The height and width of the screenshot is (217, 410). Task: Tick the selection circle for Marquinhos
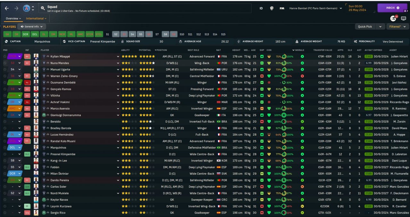click(x=5, y=148)
